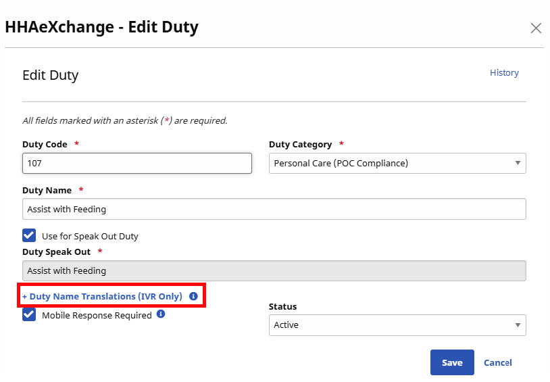Click the 'Use for Speak Out Duty' label text
Screen dimensions: 550x382
(x=90, y=237)
